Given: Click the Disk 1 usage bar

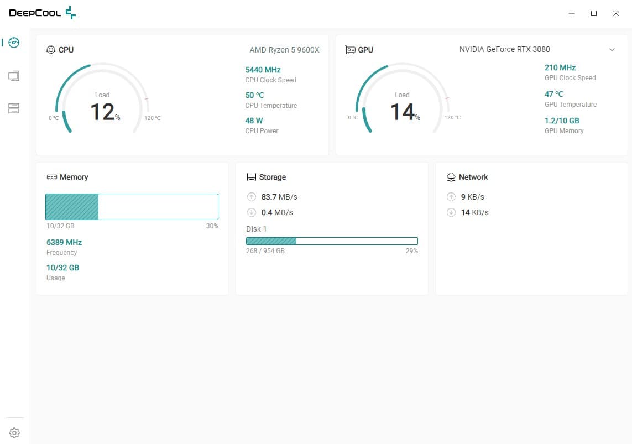Looking at the screenshot, I should click(x=332, y=241).
